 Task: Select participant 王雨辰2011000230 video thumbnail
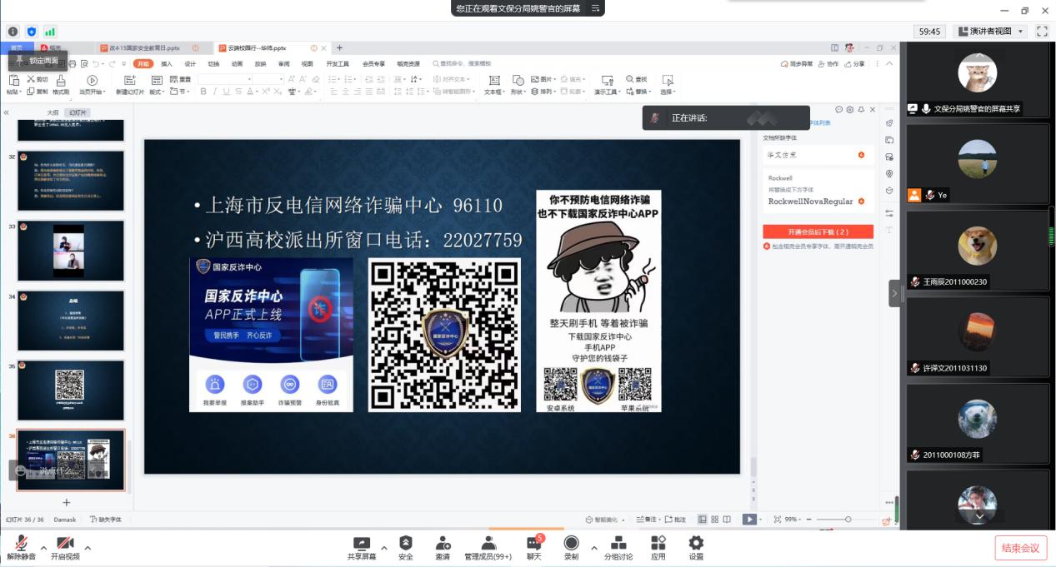click(977, 251)
